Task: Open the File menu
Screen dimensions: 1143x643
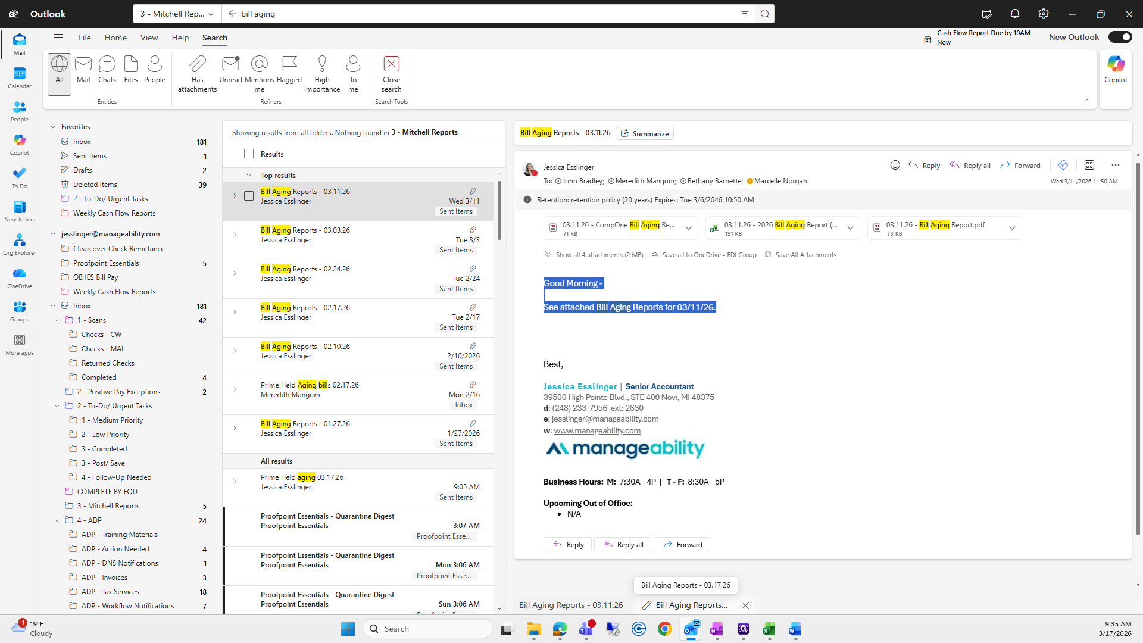Action: pos(85,38)
